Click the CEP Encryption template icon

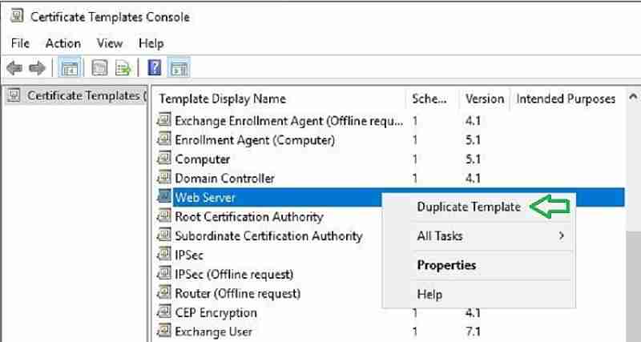coord(164,312)
